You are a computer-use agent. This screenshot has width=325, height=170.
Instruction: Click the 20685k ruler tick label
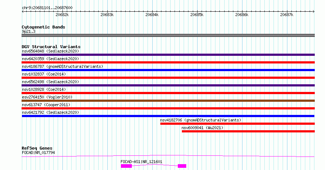(197, 15)
